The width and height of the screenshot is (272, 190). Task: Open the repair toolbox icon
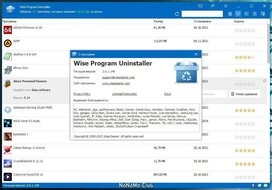(254, 14)
